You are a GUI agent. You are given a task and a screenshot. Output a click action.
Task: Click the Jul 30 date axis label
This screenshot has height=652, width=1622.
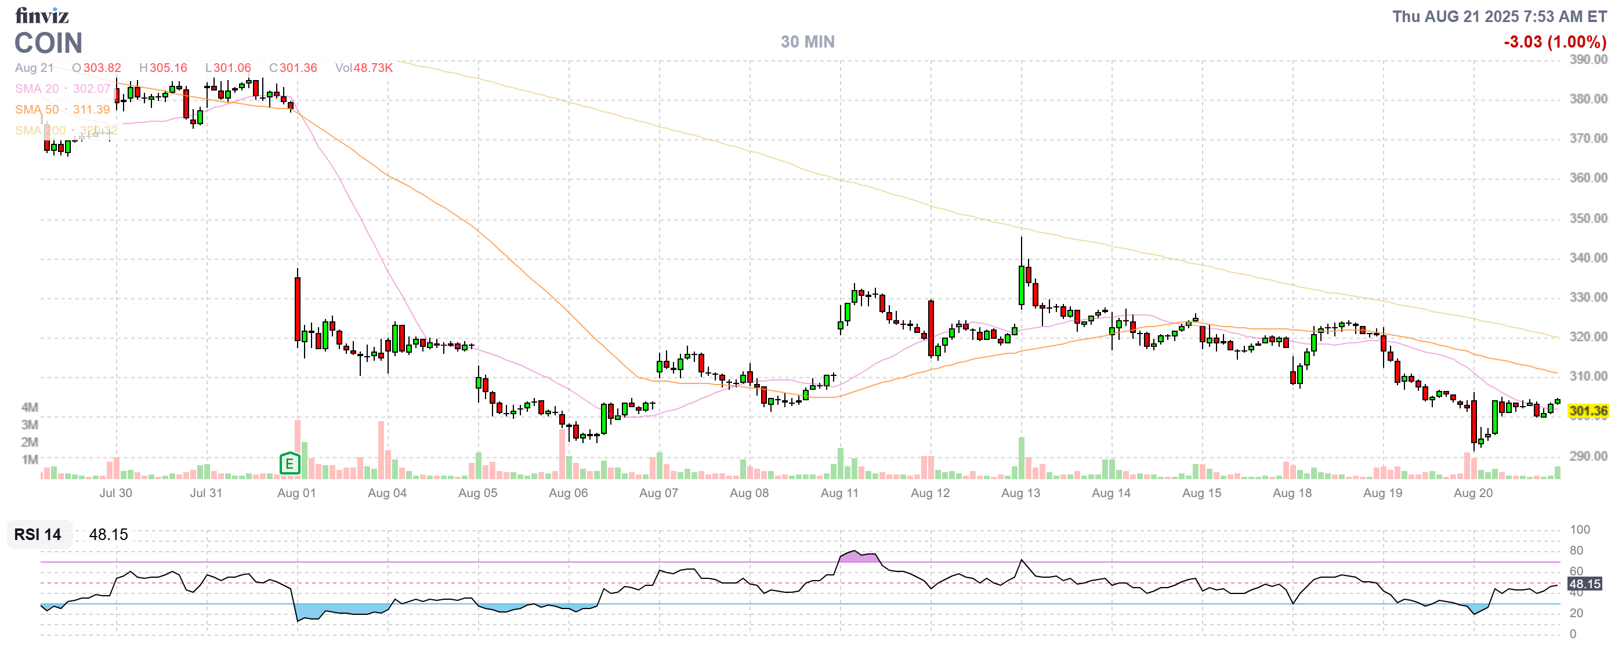tap(115, 494)
